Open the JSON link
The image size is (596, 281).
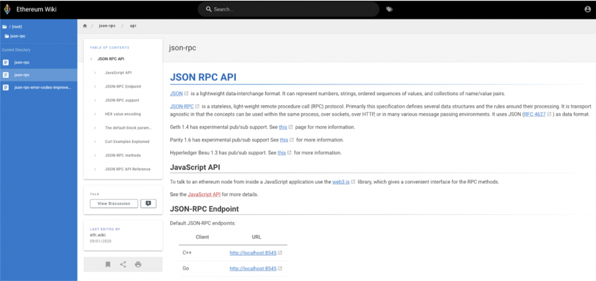[176, 93]
